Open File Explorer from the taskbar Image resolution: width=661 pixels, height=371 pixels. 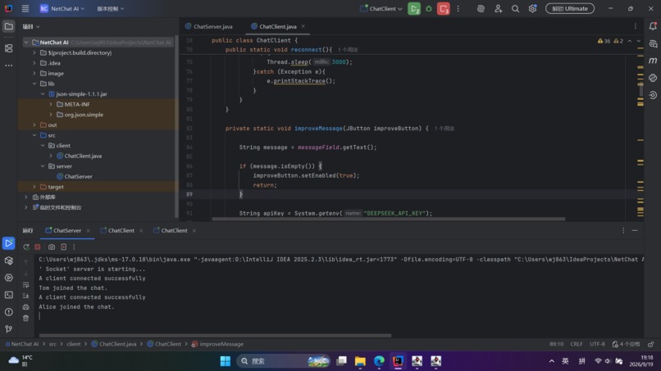(x=360, y=361)
